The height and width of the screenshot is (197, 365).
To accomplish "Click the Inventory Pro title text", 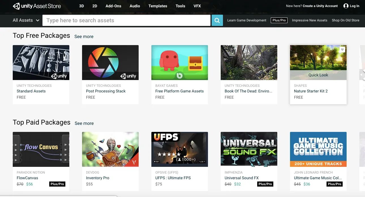I will point(98,178).
